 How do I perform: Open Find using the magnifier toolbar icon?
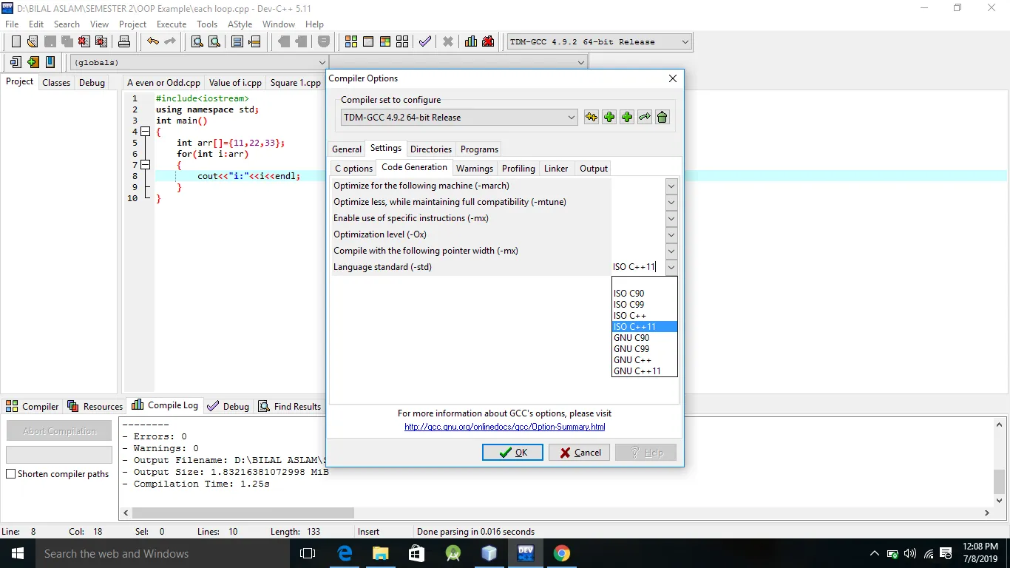click(x=197, y=42)
